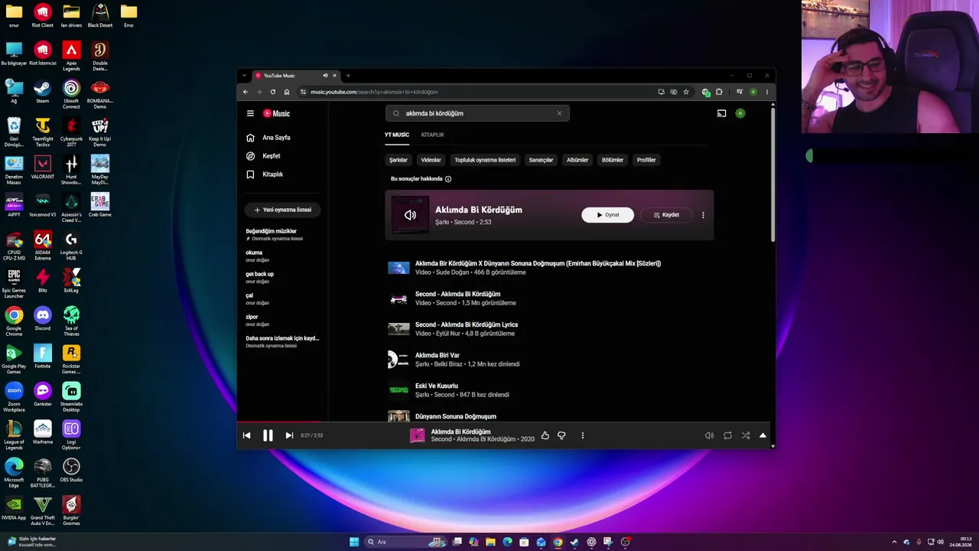The image size is (979, 551).
Task: Open the tab search dropdown arrow
Action: [x=245, y=76]
